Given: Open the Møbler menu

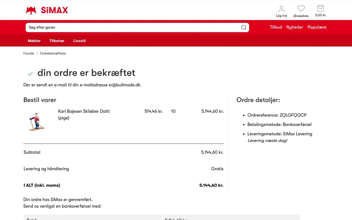Looking at the screenshot, I should coord(34,41).
